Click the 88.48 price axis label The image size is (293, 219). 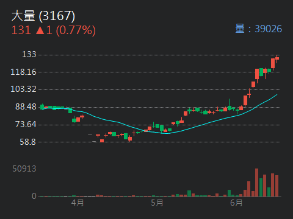(26, 106)
